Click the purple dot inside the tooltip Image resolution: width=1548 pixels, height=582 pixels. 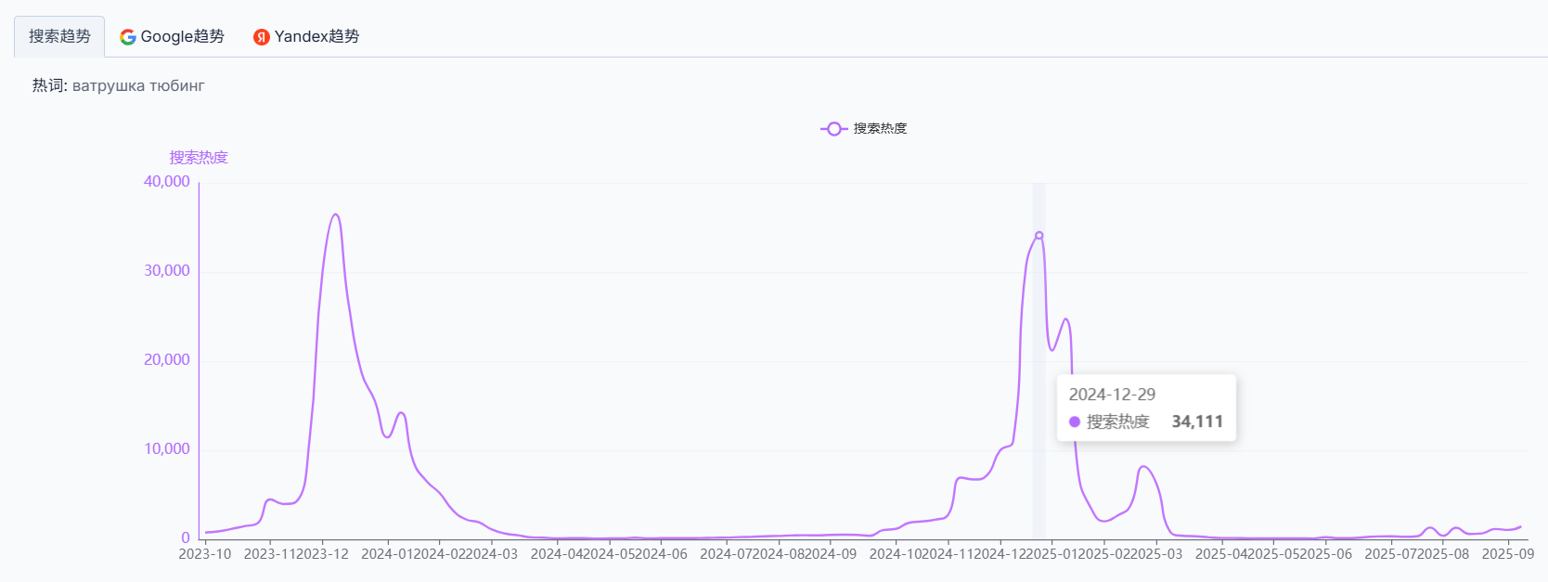click(1075, 421)
